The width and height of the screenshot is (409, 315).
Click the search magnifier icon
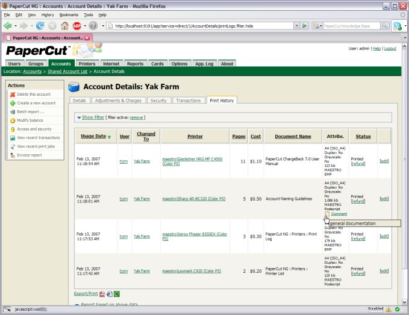click(384, 26)
